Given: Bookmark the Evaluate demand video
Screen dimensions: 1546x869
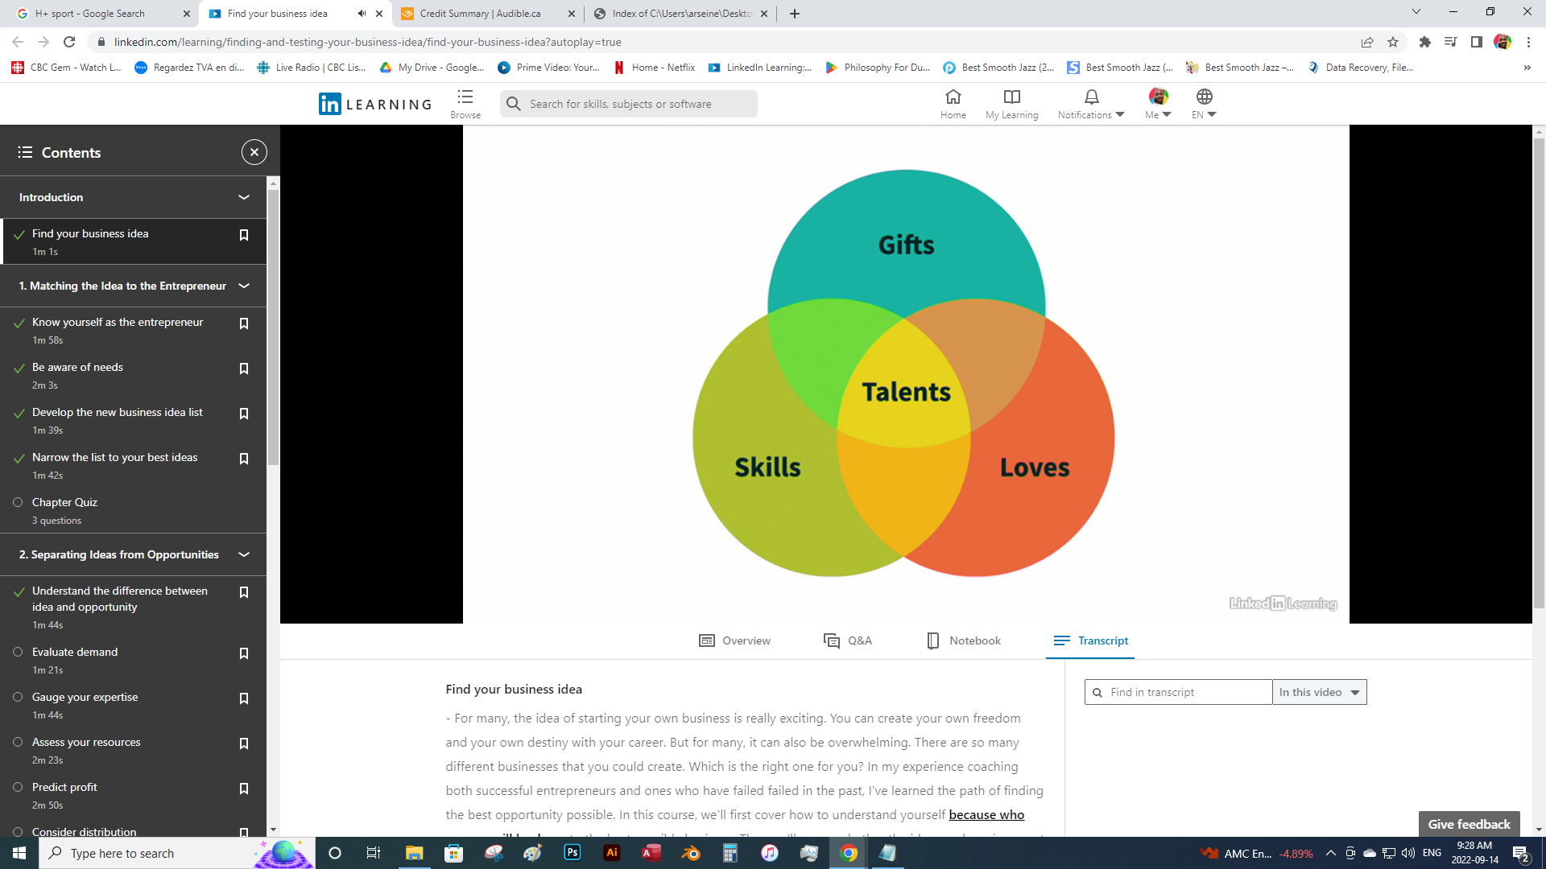Looking at the screenshot, I should 243,653.
